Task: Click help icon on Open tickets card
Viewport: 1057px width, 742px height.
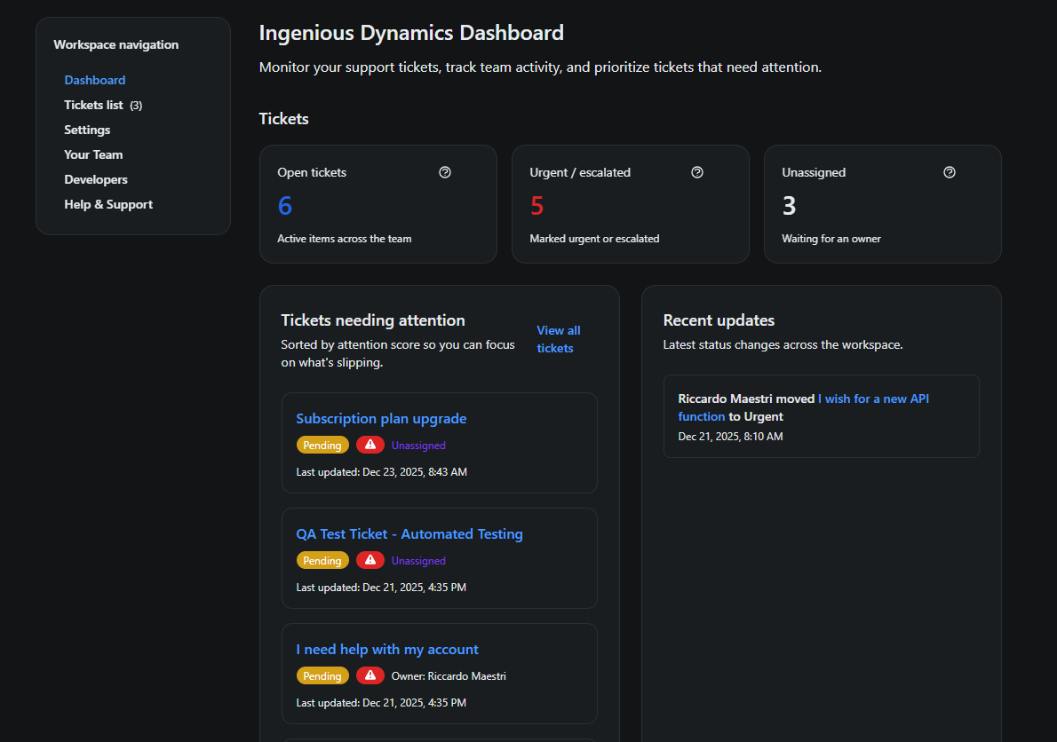Action: coord(445,172)
